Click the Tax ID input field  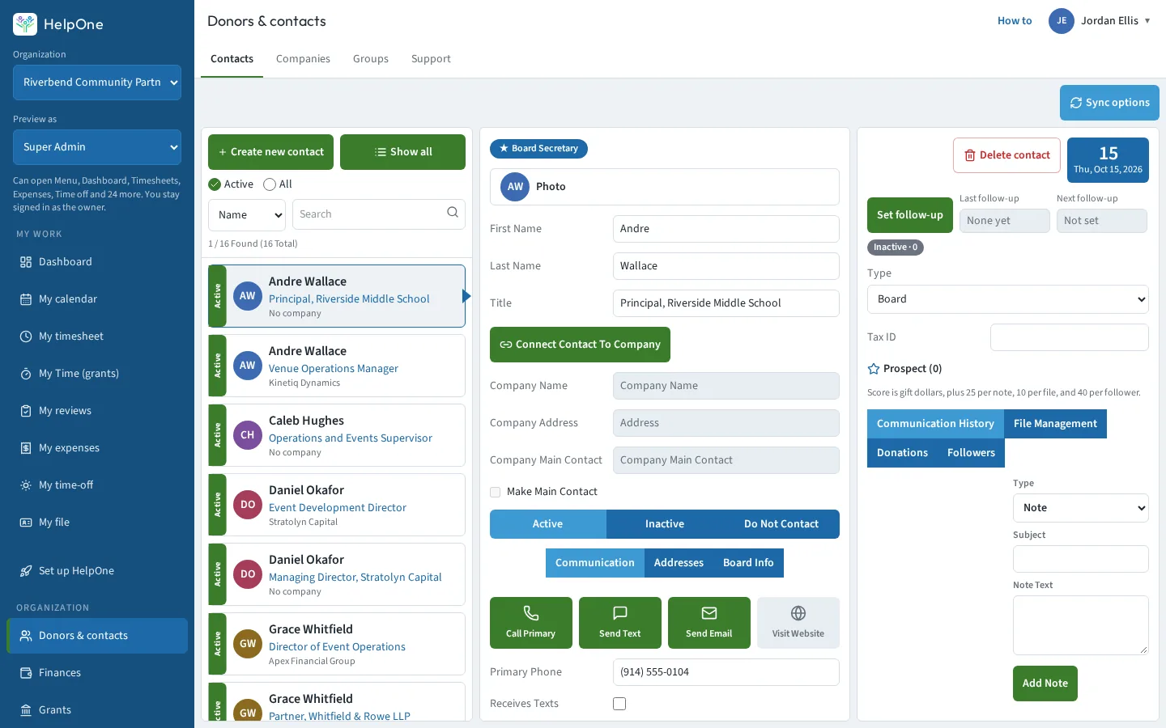tap(1070, 337)
